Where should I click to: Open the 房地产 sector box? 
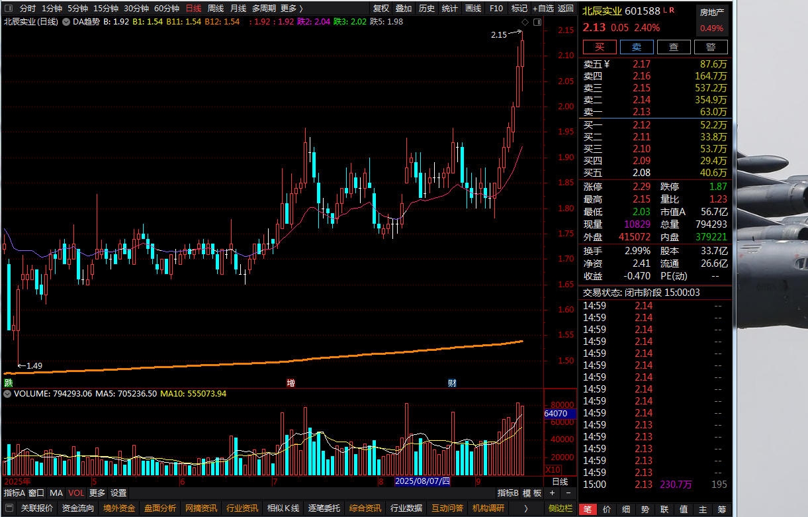[712, 20]
